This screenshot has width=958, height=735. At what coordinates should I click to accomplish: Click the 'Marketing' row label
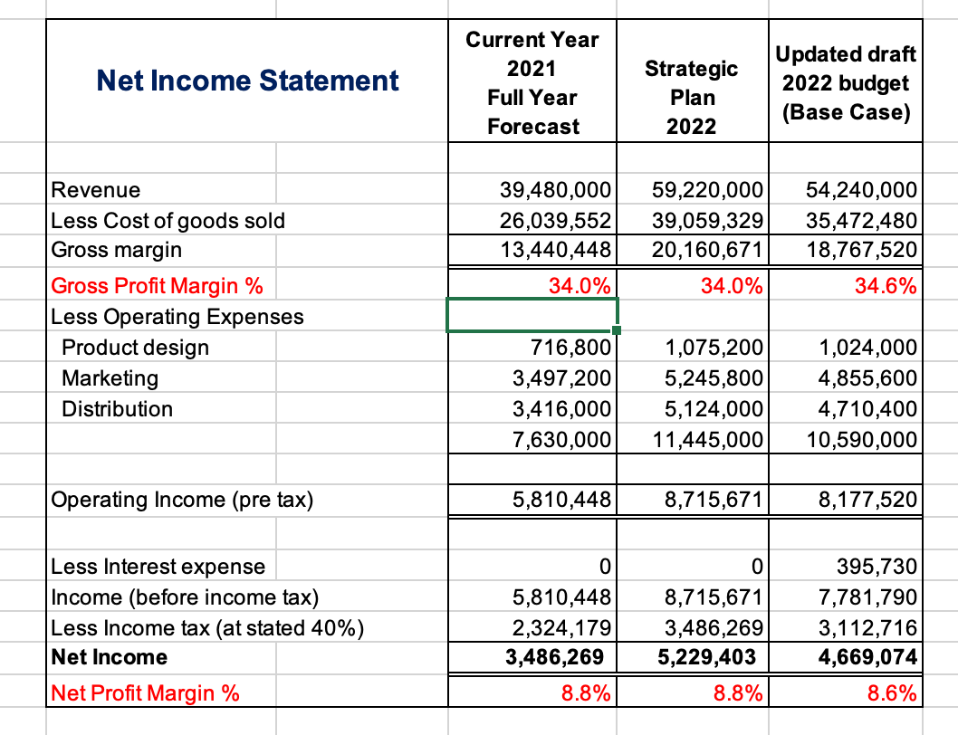110,378
